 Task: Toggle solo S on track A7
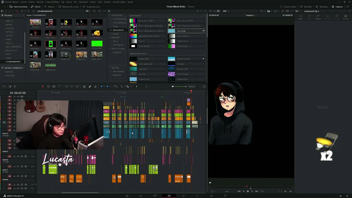click(x=22, y=166)
